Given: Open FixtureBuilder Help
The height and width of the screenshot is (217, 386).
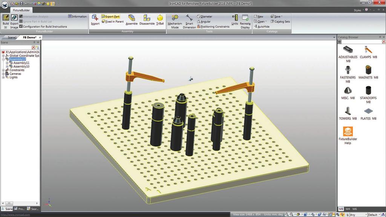Looking at the screenshot, I should [348, 136].
